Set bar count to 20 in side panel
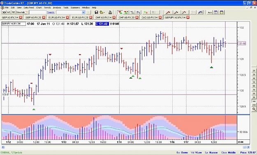This screenshot has height=155, width=257. tap(254, 71)
